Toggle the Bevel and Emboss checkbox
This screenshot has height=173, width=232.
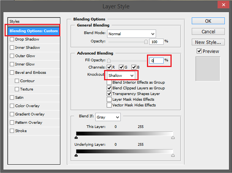12,73
